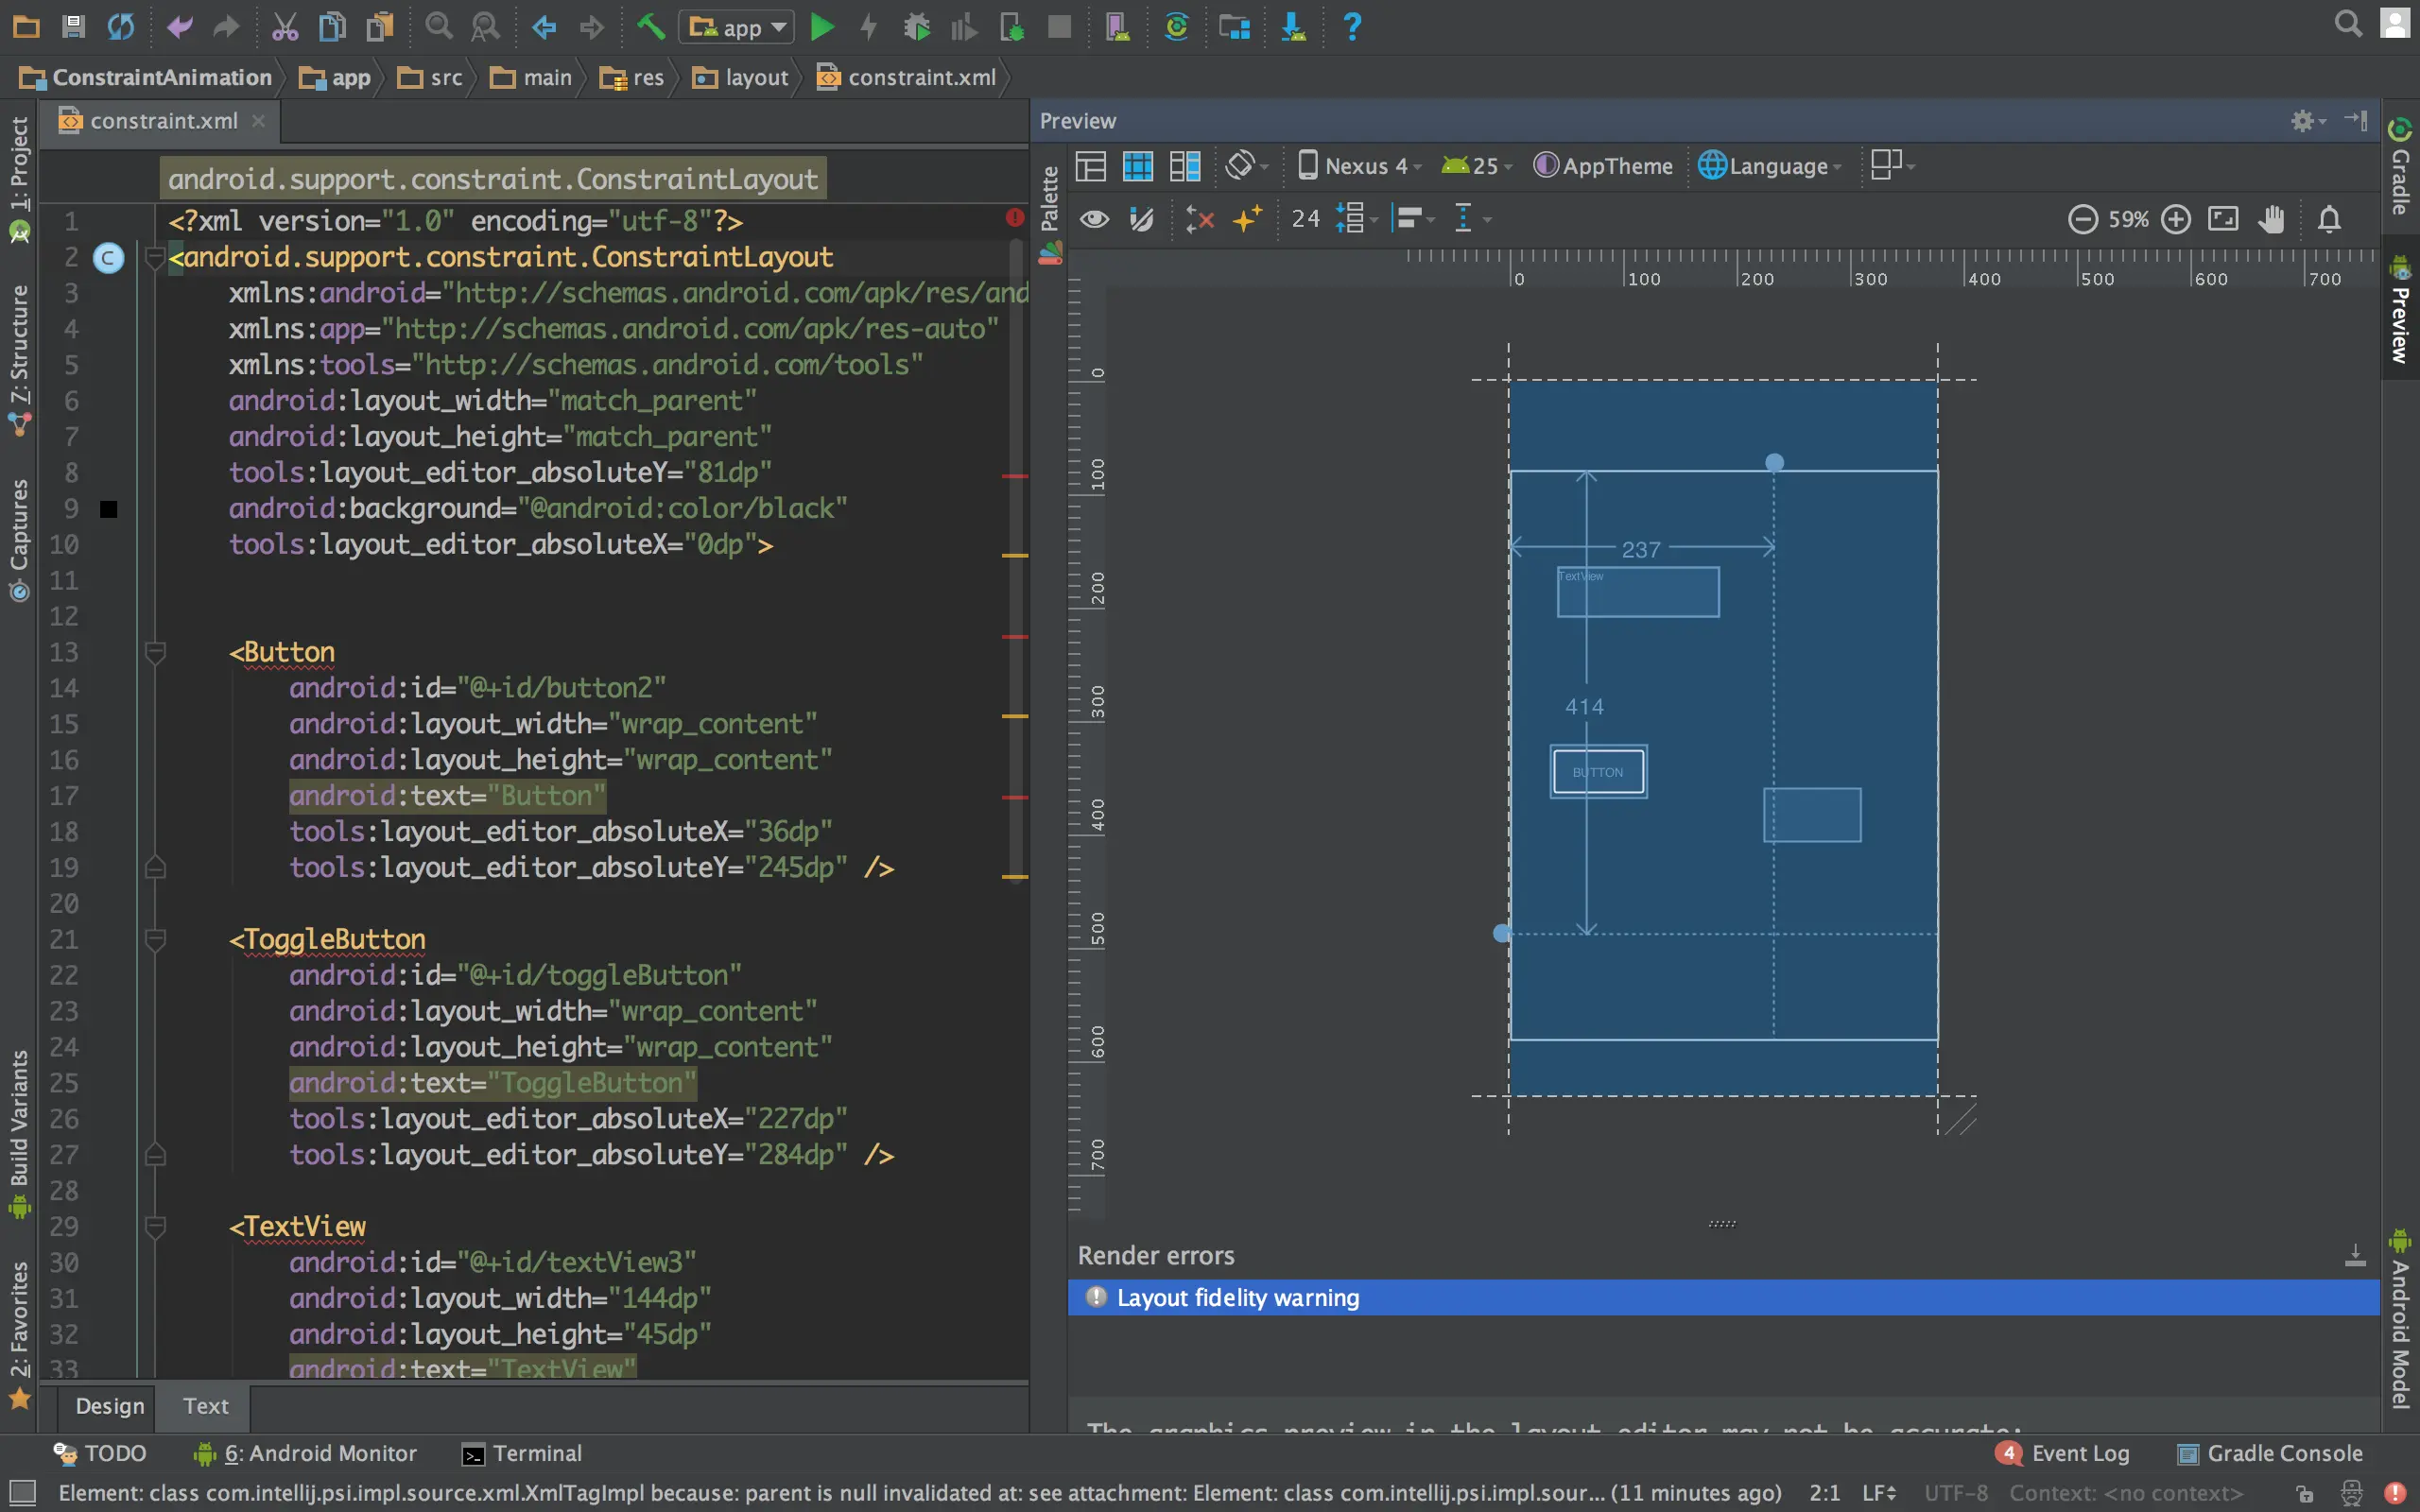Screen dimensions: 2420x1512
Task: Switch preview to Blueprint view
Action: coord(1137,166)
